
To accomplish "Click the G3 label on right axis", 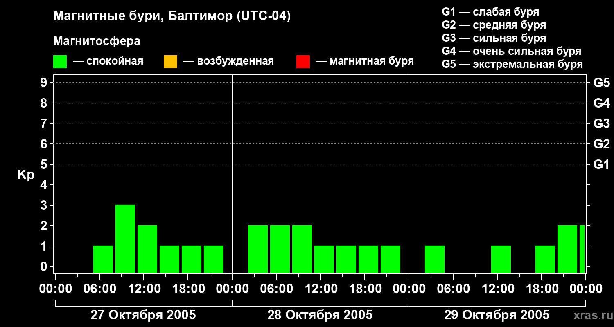I will point(602,123).
